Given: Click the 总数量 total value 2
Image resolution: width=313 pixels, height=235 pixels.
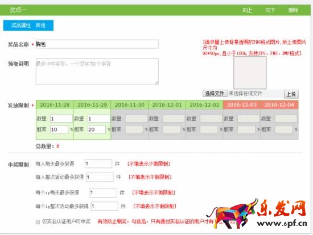Looking at the screenshot, I should coord(58,146).
